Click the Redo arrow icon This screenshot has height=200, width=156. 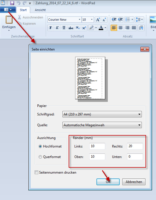click(24, 3)
